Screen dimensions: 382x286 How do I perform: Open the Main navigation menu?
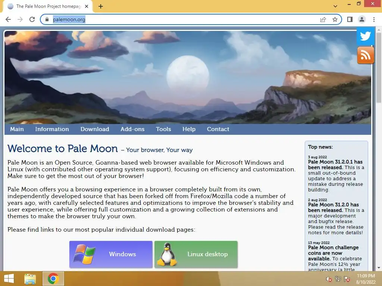click(17, 129)
